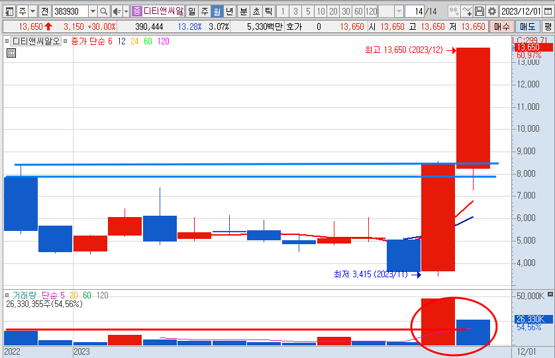The height and width of the screenshot is (358, 555).
Task: Switch chart to daily 일 period
Action: pyautogui.click(x=191, y=12)
